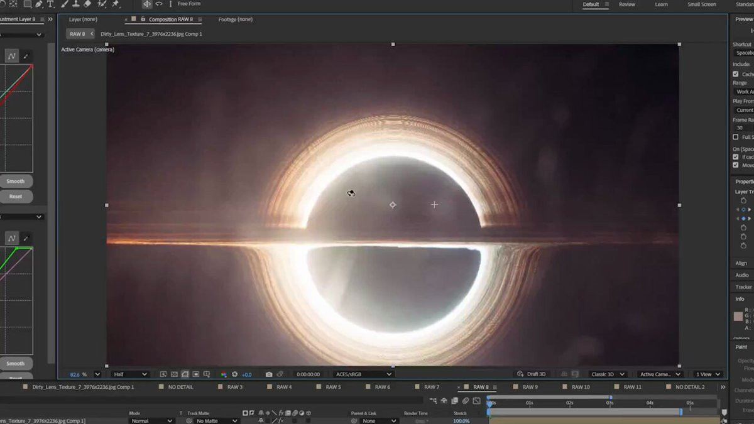Viewport: 754px width, 424px height.
Task: Click the 03s mark on the time ruler
Action: (609, 403)
